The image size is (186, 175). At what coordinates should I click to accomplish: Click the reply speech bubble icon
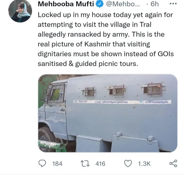[x=43, y=163]
